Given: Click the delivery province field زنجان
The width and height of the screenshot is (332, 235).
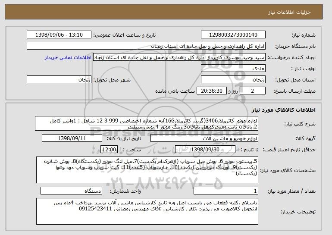Looking at the screenshot, I should point(233,80).
